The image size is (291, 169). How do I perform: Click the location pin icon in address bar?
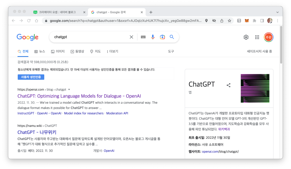[x=206, y=21]
